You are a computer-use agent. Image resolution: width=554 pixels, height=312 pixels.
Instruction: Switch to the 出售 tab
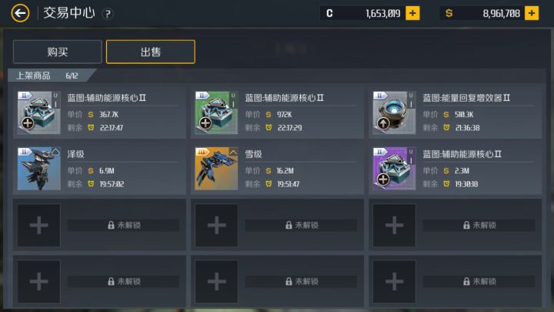click(x=151, y=52)
